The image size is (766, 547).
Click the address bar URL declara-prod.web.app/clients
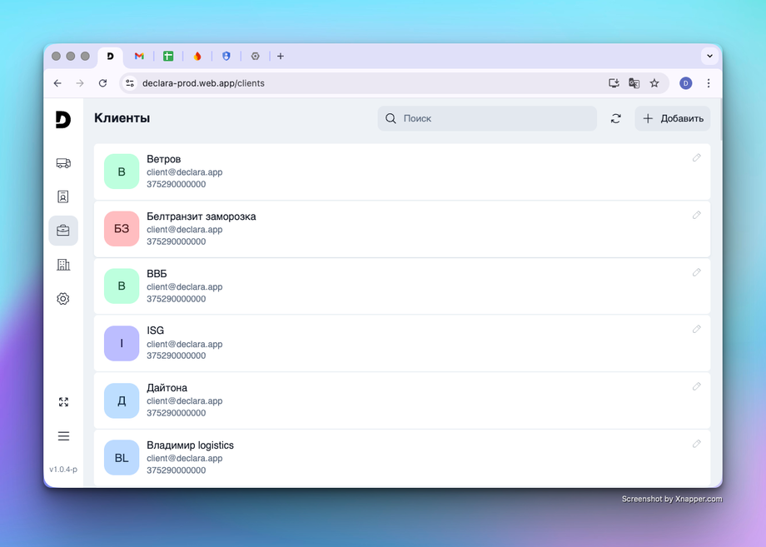(203, 83)
